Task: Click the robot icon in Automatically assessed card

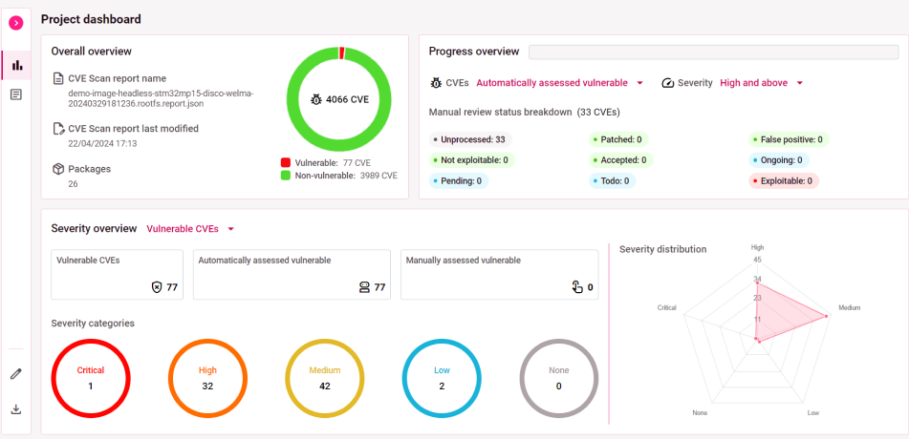Action: [364, 286]
